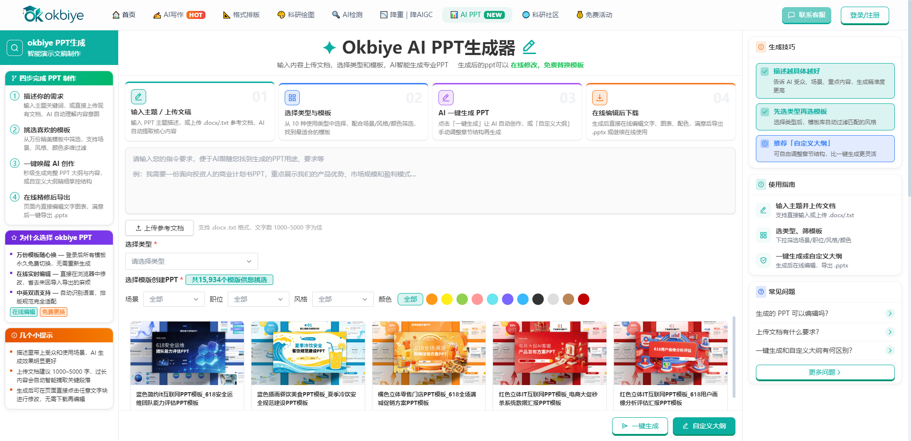Viewport: 911px width, 441px height.
Task: Click the 共15,934个模版供您挑选 badge
Action: tap(229, 280)
